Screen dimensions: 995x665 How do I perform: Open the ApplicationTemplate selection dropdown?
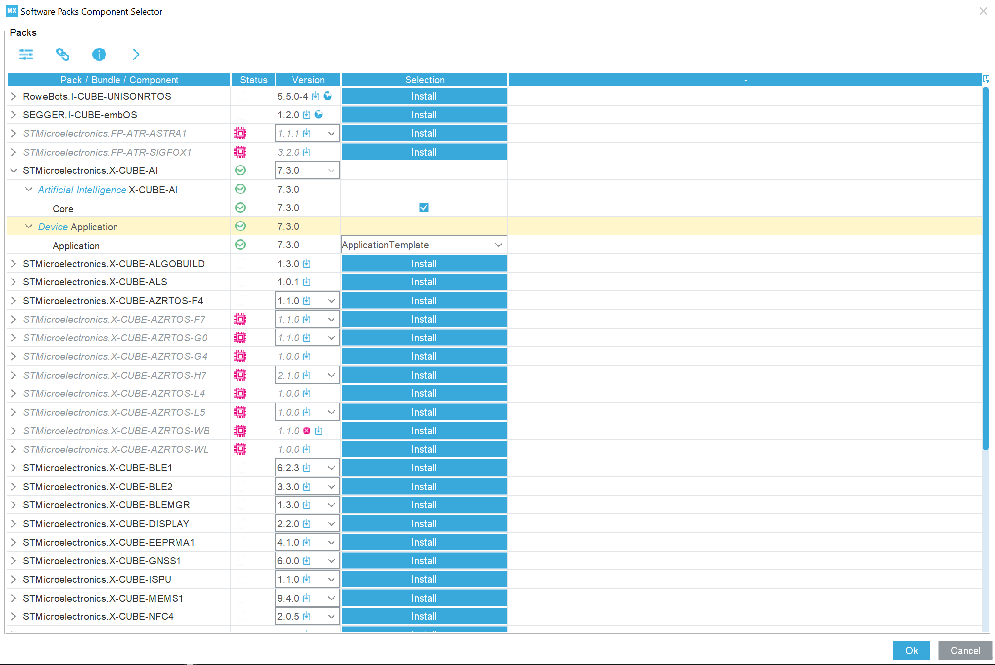click(x=498, y=245)
